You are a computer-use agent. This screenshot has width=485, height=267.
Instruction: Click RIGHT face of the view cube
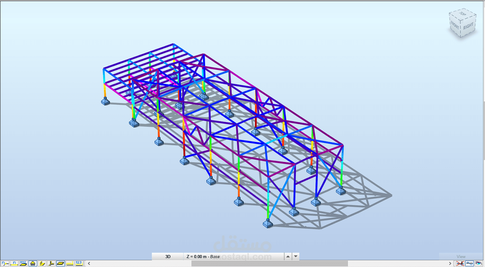(468, 26)
